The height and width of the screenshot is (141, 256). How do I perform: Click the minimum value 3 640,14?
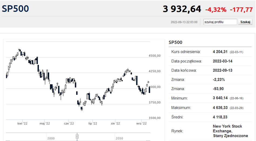[x=220, y=98]
